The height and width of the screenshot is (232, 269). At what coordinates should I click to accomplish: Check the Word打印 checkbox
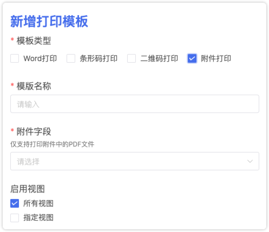pos(15,58)
